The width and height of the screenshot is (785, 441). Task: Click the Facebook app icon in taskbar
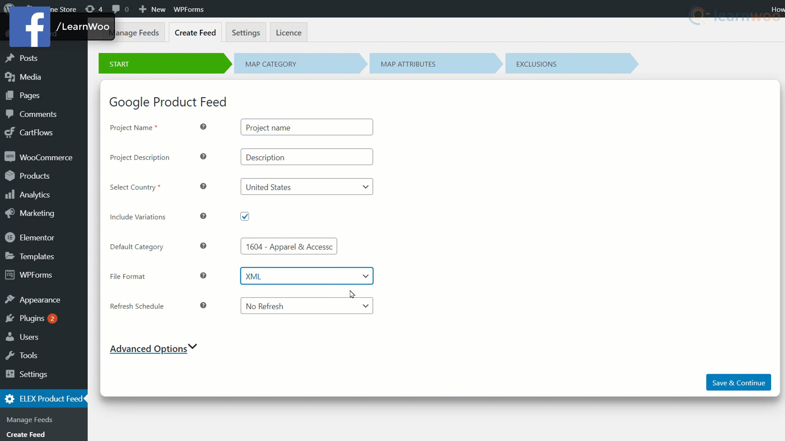(x=30, y=27)
